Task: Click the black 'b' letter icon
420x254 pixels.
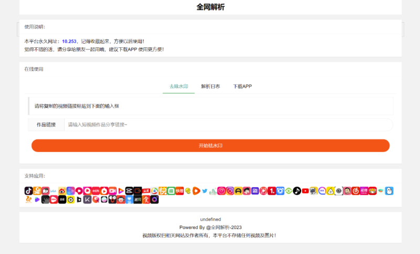Action: tap(79, 199)
